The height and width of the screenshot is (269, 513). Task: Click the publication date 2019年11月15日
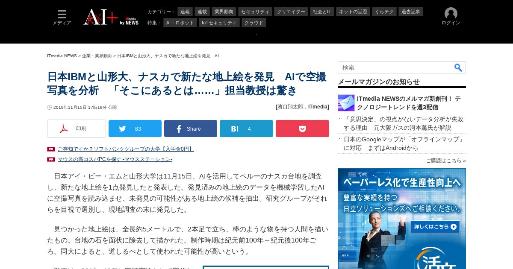coord(85,108)
